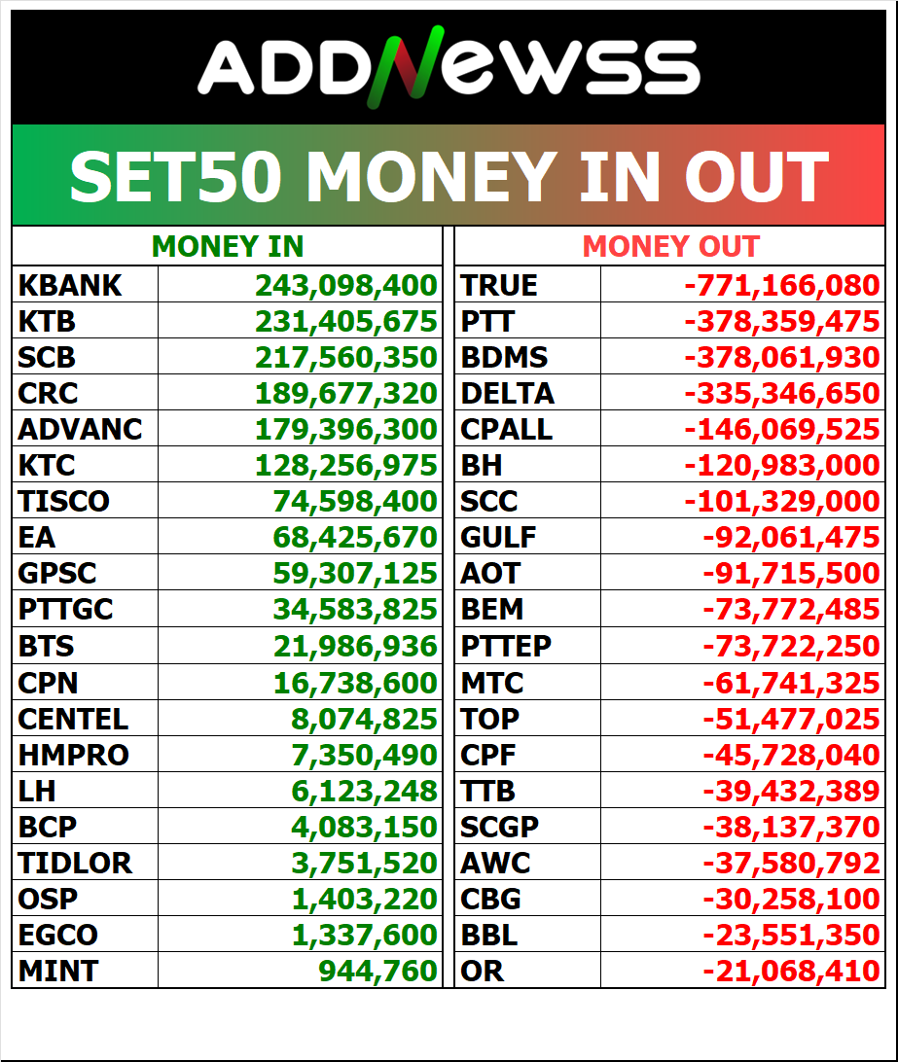Select the BBL ticker cell
This screenshot has height=1062, width=898.
pyautogui.click(x=489, y=934)
